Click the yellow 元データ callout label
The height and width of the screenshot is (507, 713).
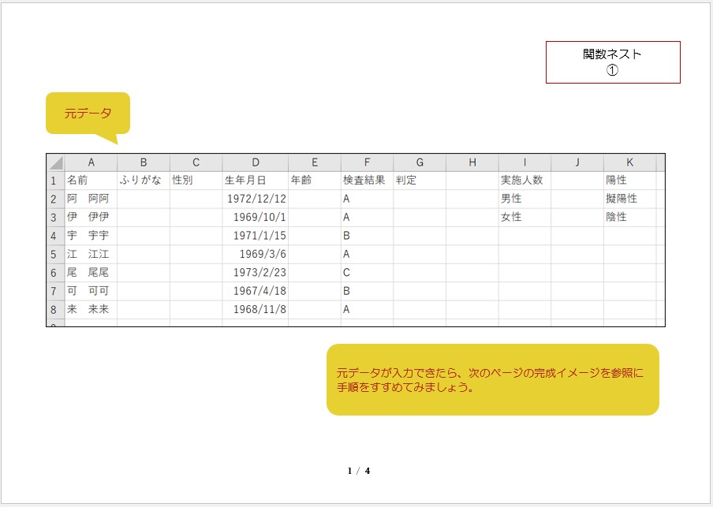(88, 114)
